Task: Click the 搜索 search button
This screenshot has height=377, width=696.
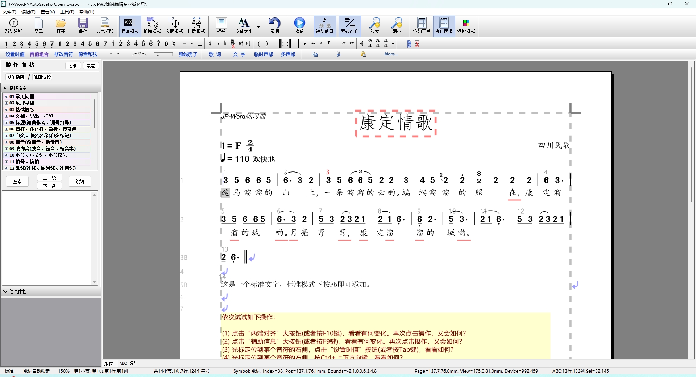Action: pos(17,182)
